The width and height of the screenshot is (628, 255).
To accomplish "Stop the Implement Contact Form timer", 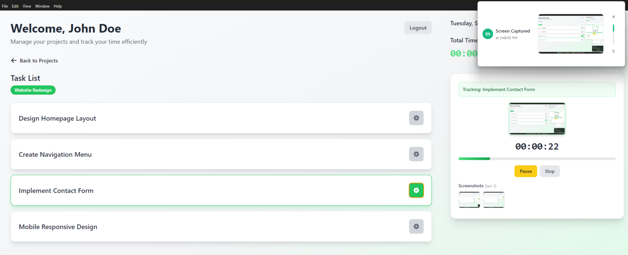I will point(549,171).
